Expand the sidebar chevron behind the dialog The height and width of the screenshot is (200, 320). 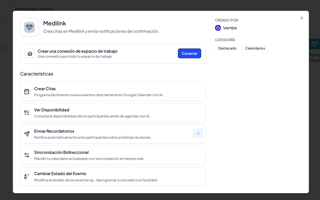(3, 20)
